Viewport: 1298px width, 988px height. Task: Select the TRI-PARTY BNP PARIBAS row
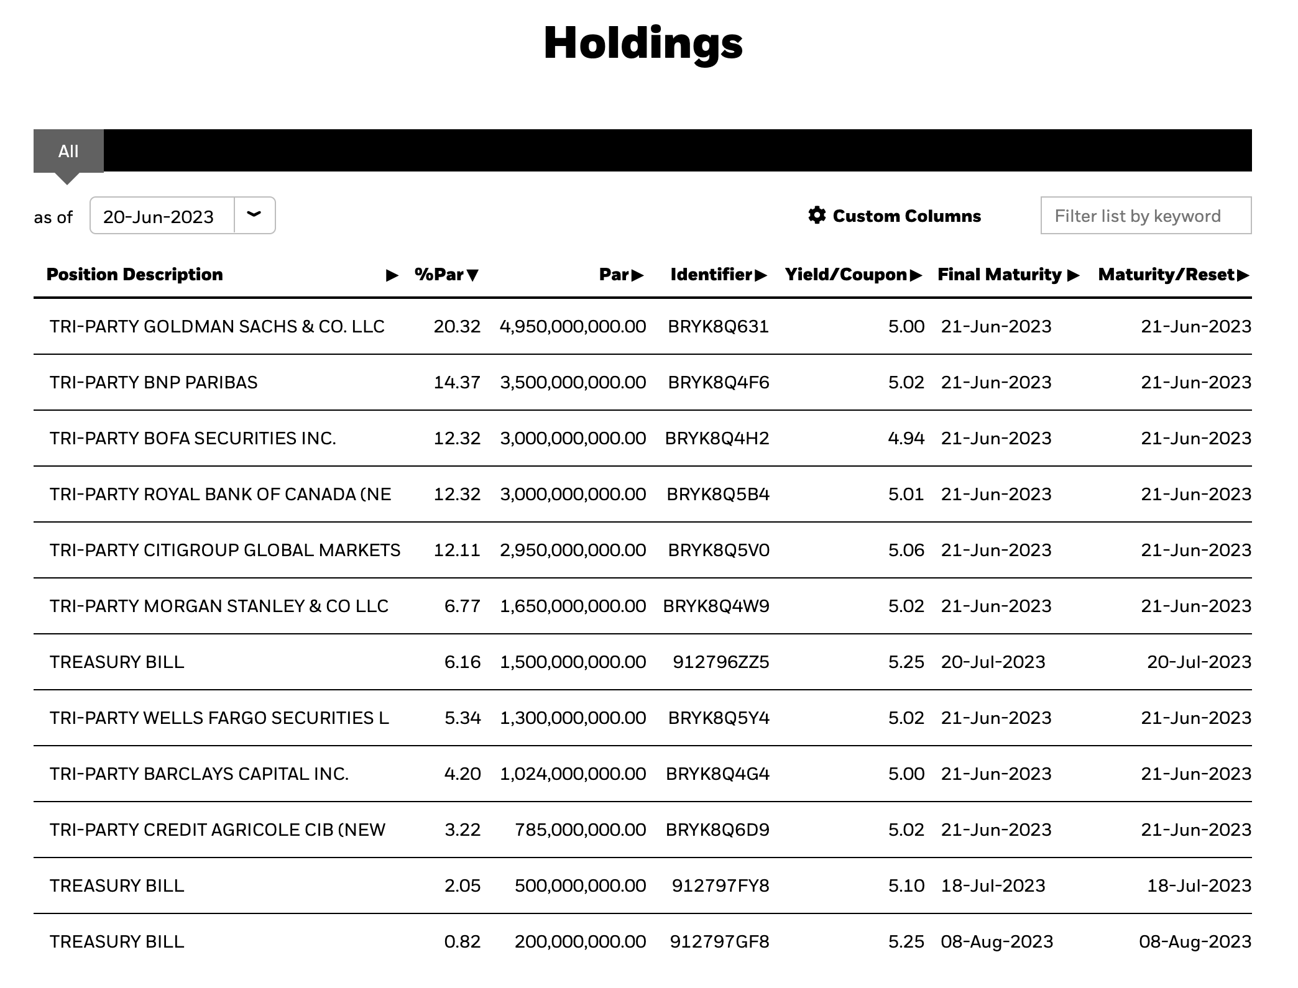(642, 383)
